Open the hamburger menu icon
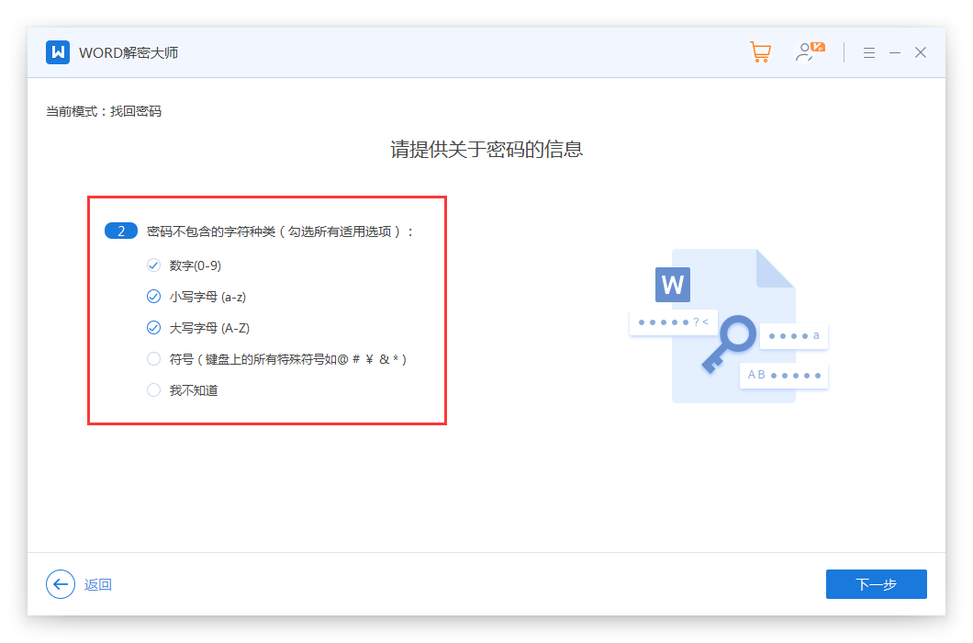The image size is (973, 643). click(x=868, y=52)
